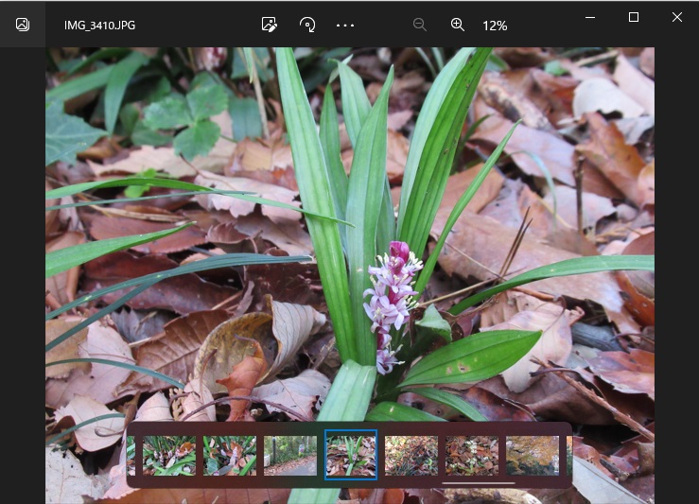Click the Edit image icon
Viewport: 699px width, 504px height.
click(270, 25)
